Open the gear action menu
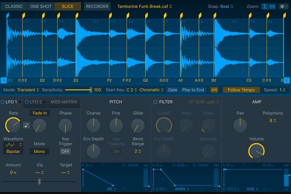 pos(283,7)
